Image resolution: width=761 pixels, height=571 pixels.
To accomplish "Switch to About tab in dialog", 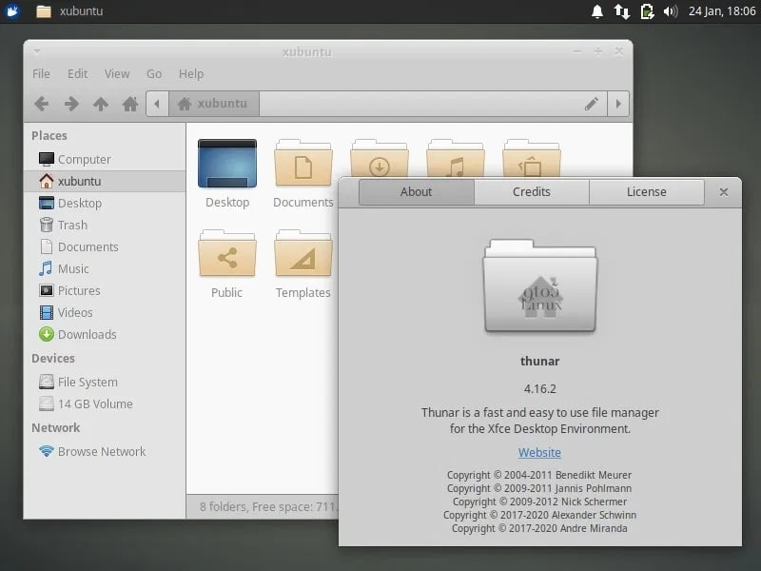I will coord(417,192).
